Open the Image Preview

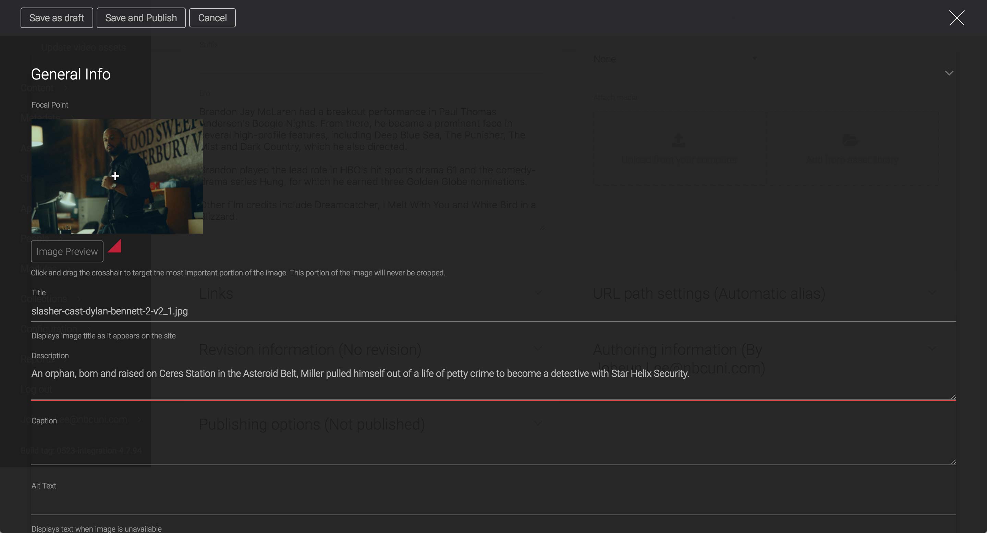point(67,251)
